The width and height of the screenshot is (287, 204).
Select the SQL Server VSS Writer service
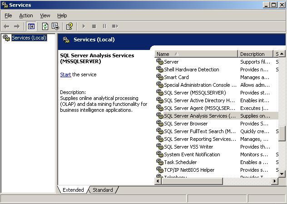[217, 147]
